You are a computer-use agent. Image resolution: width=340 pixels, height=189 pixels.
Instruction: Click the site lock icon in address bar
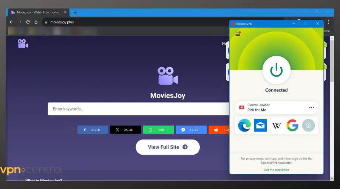(x=46, y=22)
